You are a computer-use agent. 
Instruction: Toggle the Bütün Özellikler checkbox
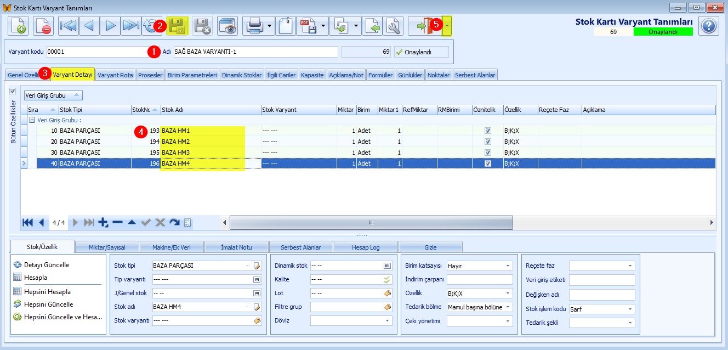pos(13,91)
